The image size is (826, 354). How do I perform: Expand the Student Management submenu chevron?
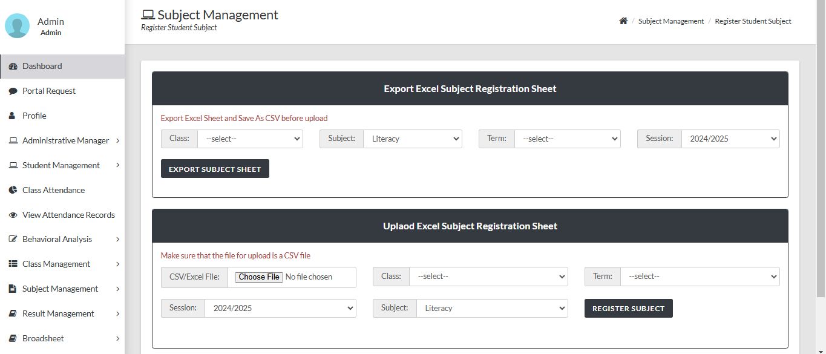pyautogui.click(x=117, y=165)
